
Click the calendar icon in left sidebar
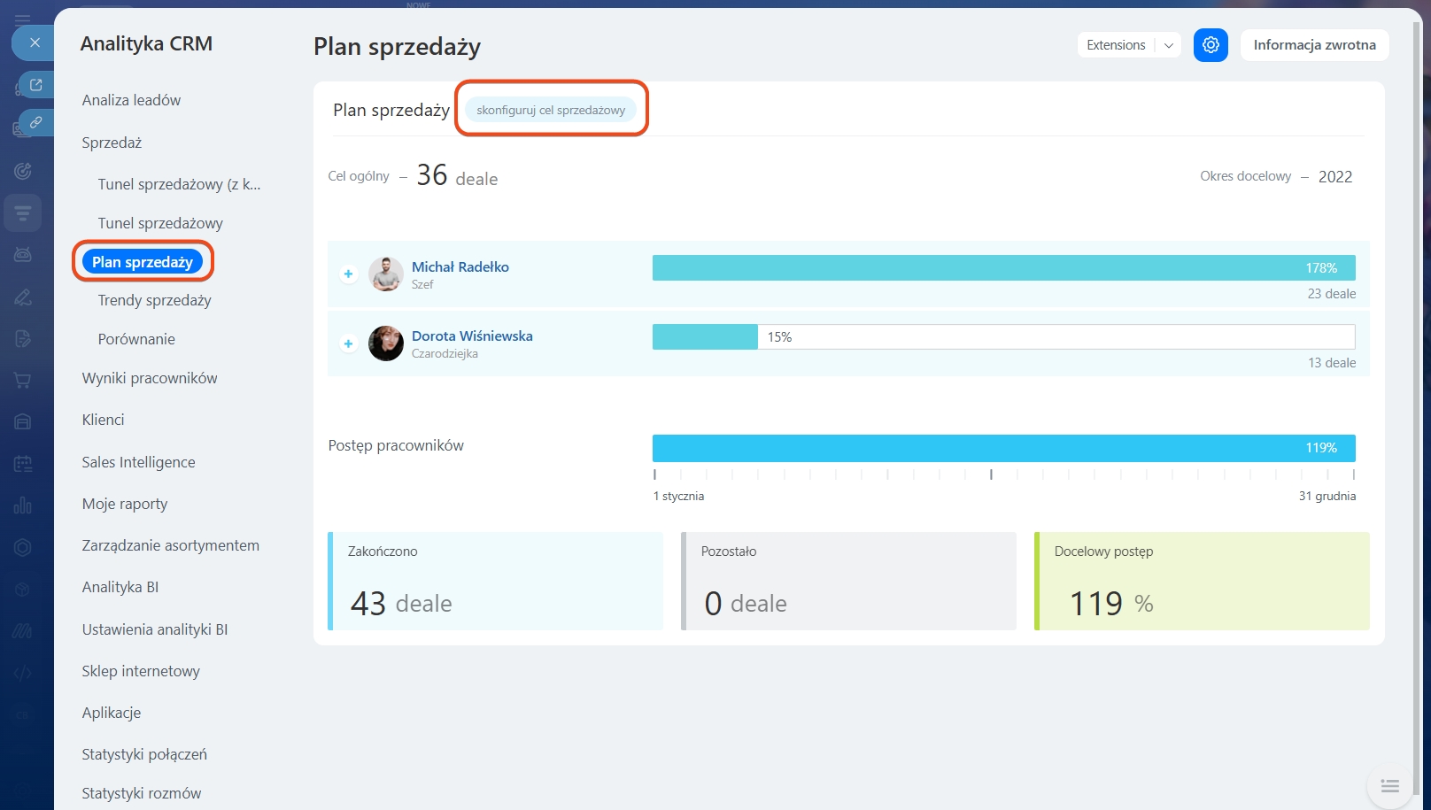coord(23,463)
